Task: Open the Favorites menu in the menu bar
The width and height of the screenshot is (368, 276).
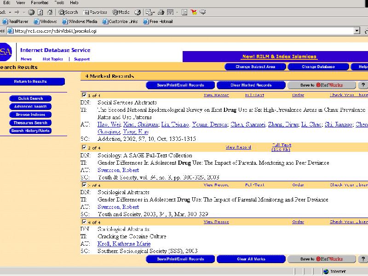Action: point(40,3)
